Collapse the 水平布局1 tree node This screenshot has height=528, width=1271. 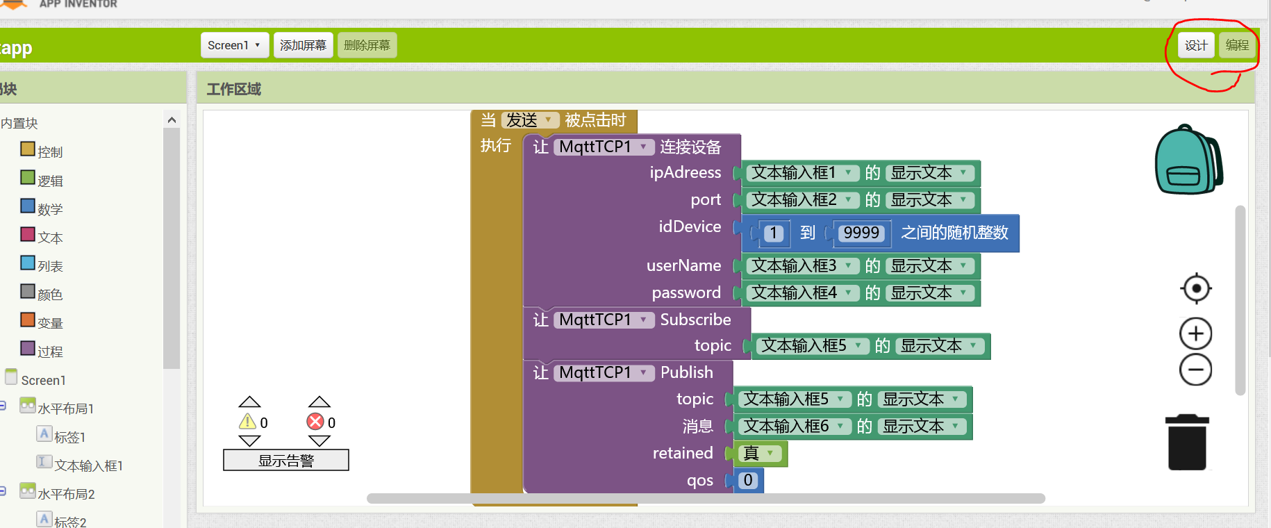[x=3, y=405]
